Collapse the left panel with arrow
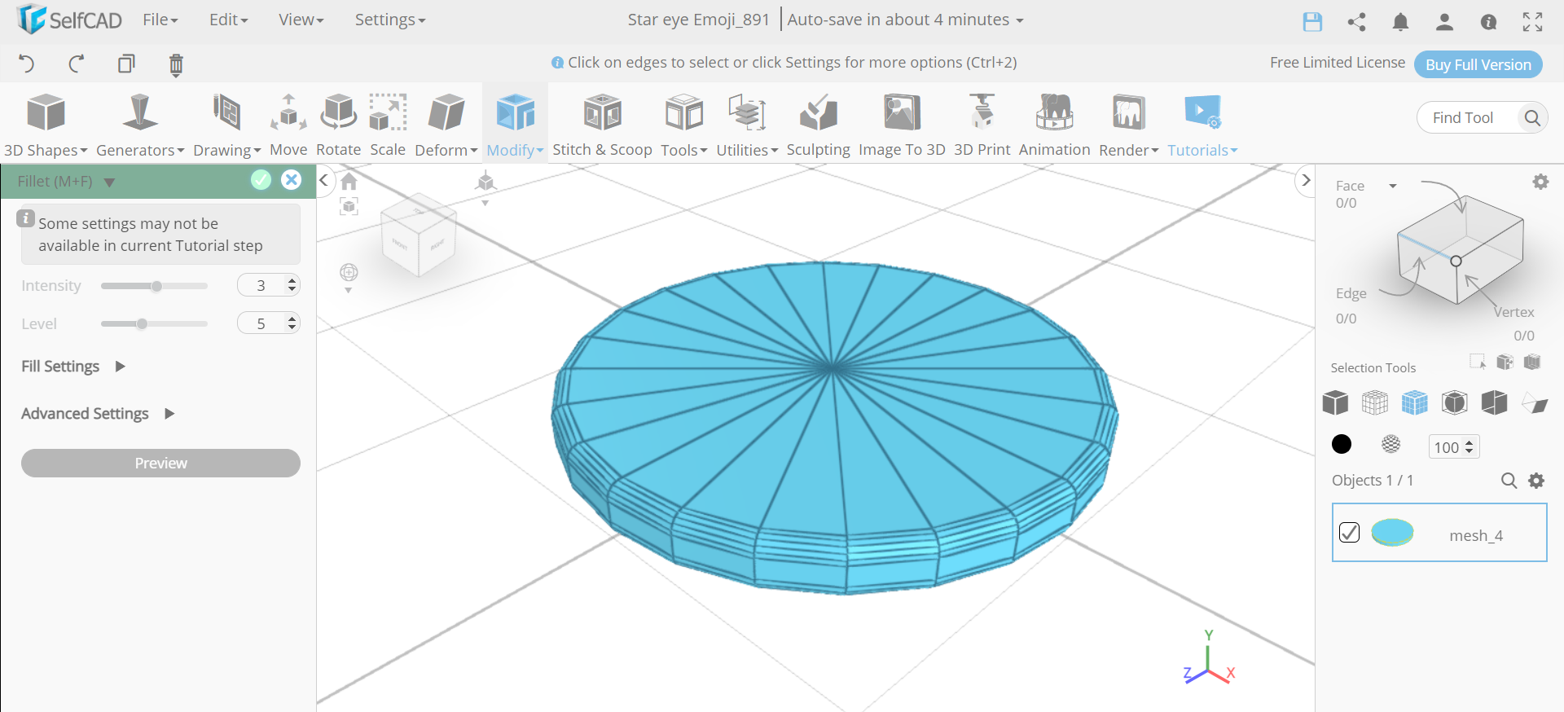Viewport: 1564px width, 712px height. tap(323, 180)
